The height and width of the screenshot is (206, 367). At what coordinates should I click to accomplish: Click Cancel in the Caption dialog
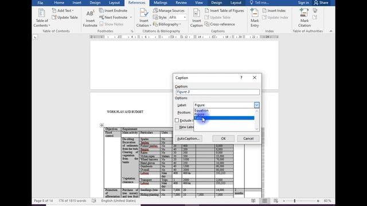248,138
